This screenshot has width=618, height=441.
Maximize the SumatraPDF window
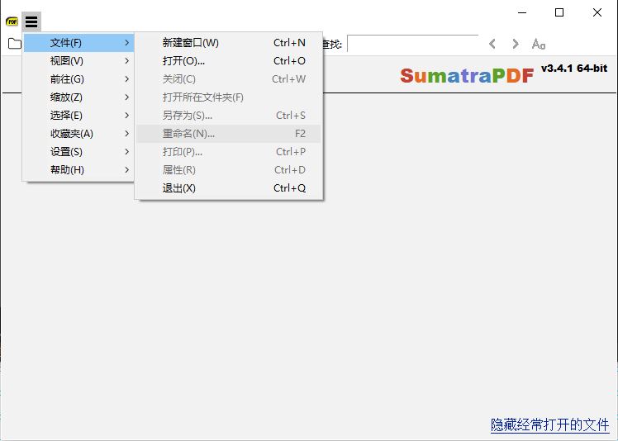tap(559, 12)
